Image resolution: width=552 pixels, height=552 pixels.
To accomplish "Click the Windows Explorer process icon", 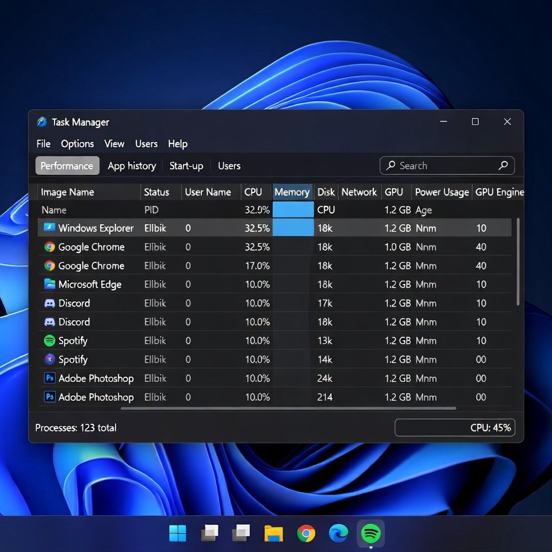I will 49,228.
